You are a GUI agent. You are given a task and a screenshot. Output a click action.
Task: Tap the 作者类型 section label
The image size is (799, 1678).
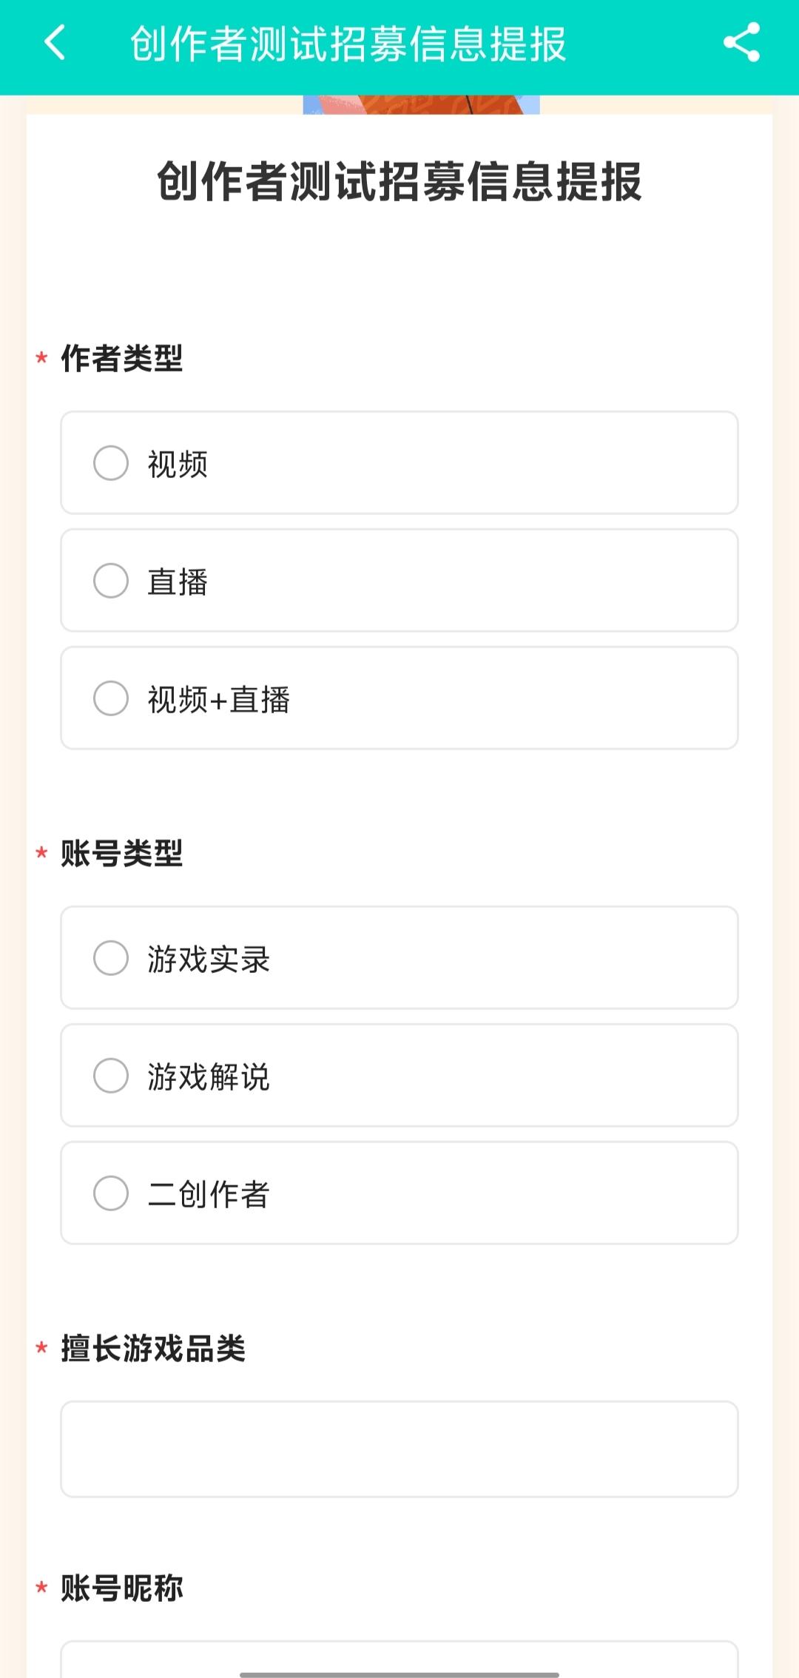point(122,359)
